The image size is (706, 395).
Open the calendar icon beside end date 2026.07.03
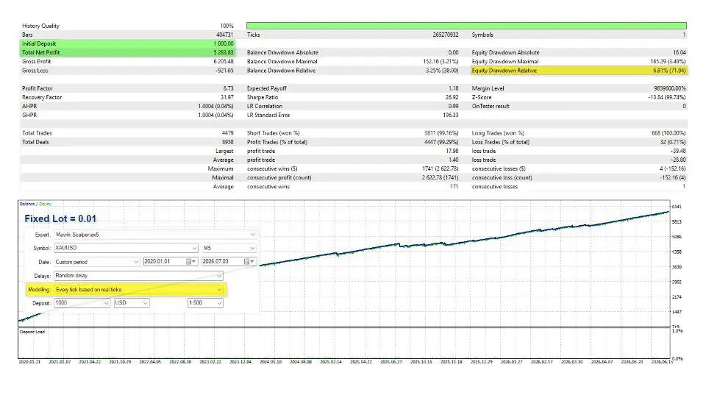click(249, 262)
